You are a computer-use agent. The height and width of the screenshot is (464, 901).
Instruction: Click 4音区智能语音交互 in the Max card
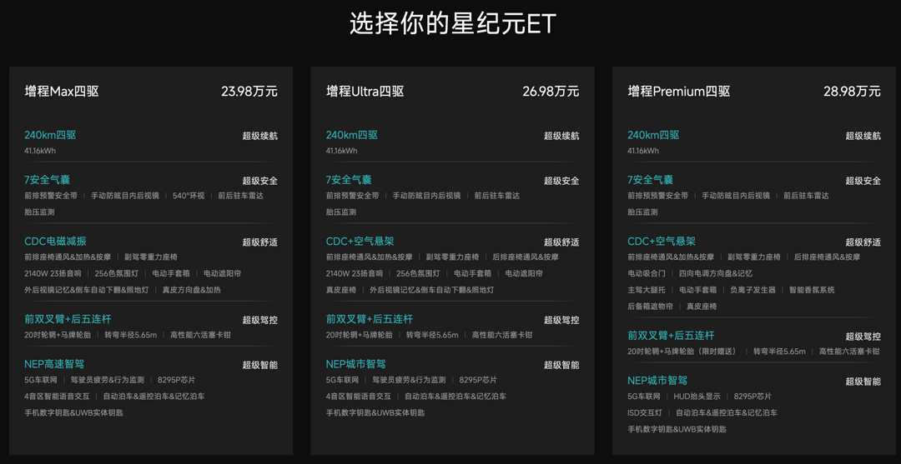[57, 397]
